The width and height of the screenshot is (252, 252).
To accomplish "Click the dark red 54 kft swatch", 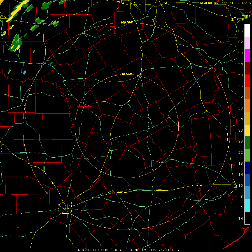I will [x=247, y=68].
